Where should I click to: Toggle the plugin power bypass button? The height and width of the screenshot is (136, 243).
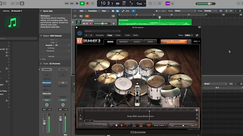[x=80, y=33]
